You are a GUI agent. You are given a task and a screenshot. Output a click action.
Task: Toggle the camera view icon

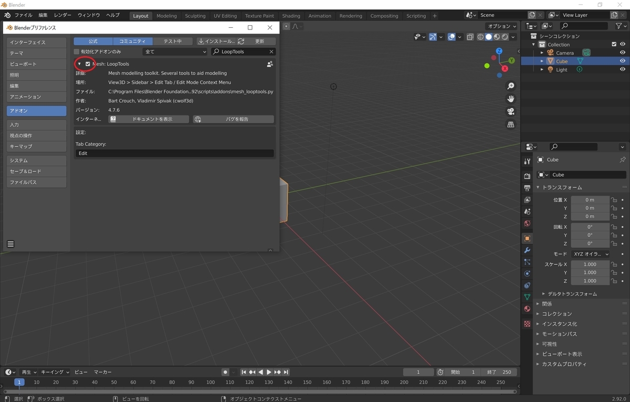[x=510, y=111]
